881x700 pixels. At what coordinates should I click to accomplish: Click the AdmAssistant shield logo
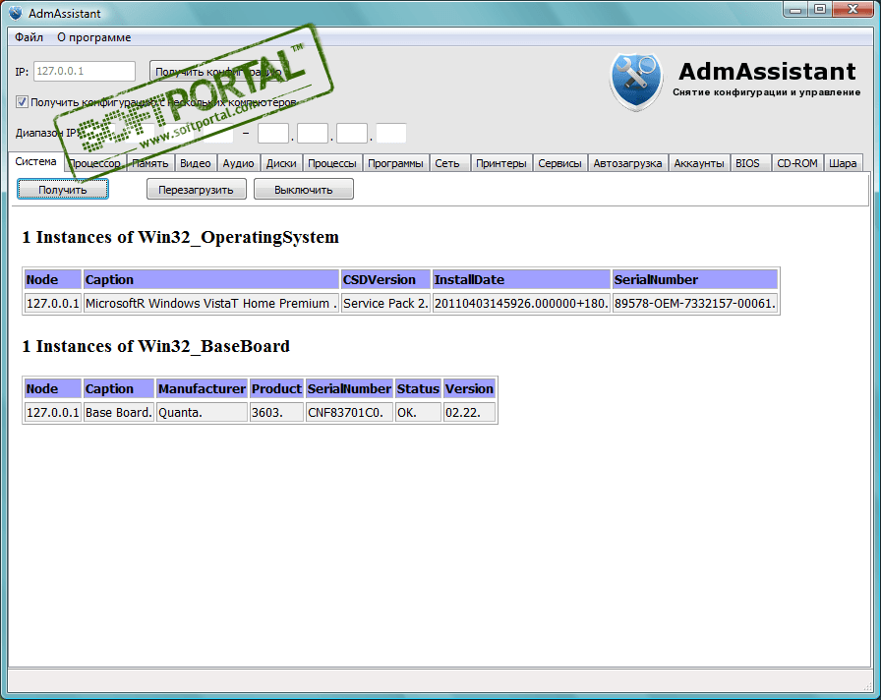coord(636,82)
